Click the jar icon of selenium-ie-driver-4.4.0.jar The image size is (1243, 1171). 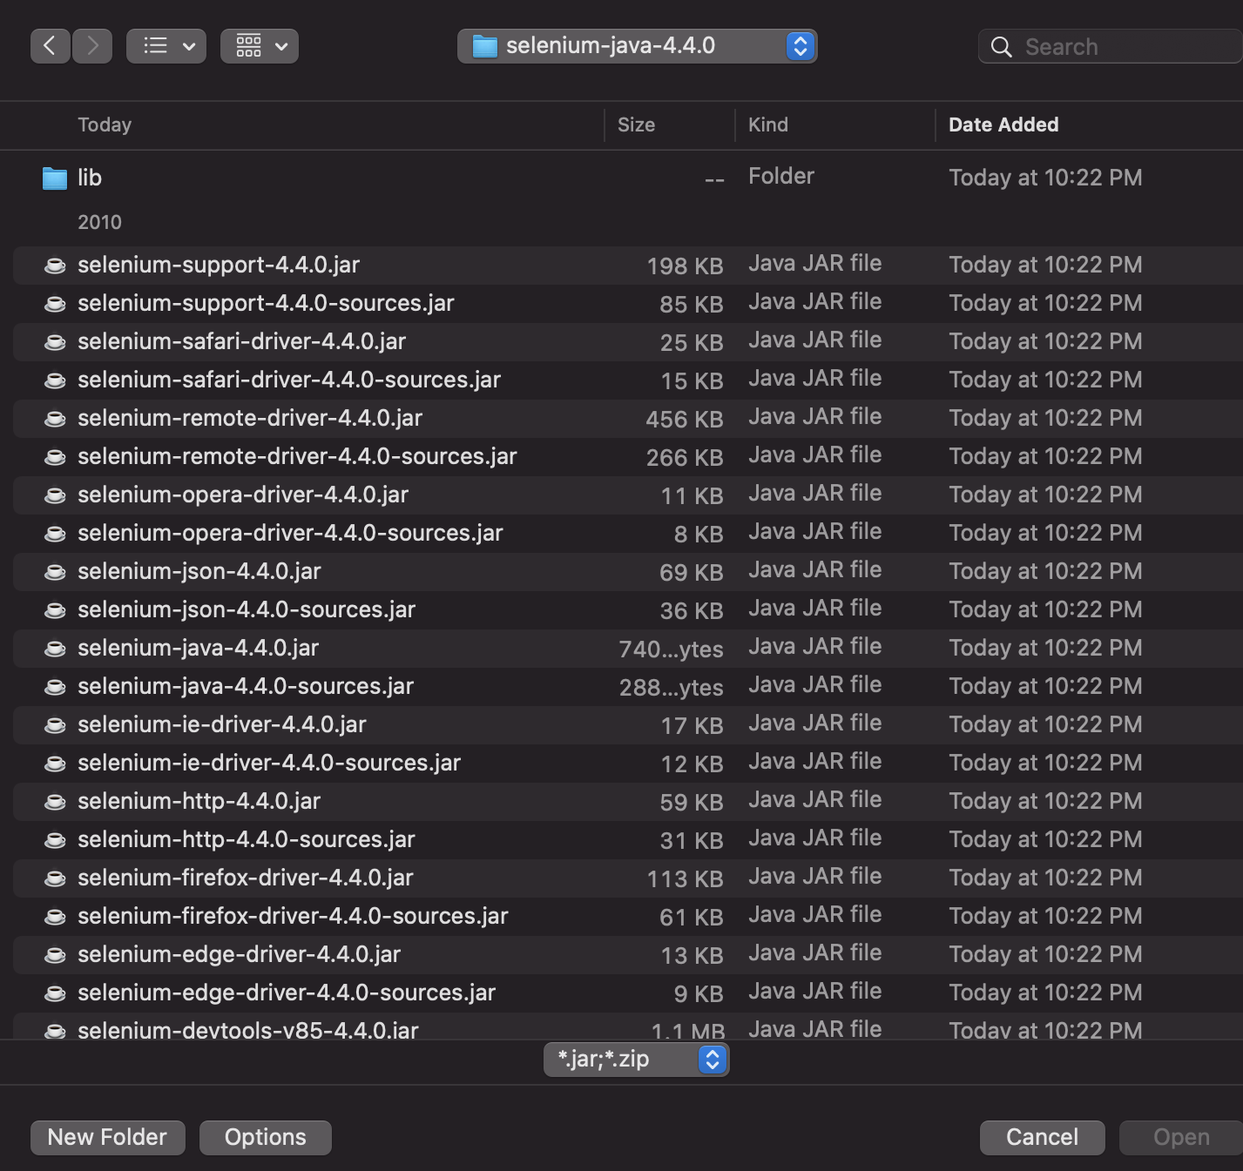click(55, 725)
